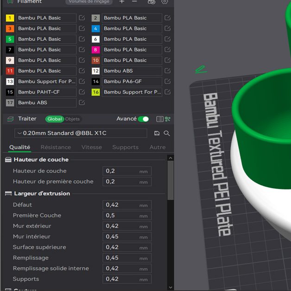Edit filament 5 preset icon
The height and width of the screenshot is (291, 291).
(82, 39)
